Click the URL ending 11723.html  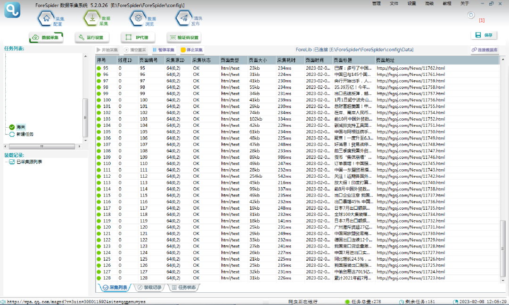(410, 278)
